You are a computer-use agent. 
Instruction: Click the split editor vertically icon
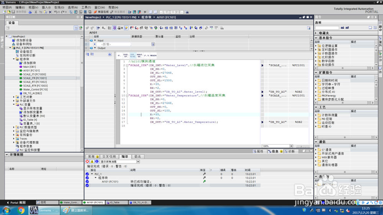click(155, 12)
